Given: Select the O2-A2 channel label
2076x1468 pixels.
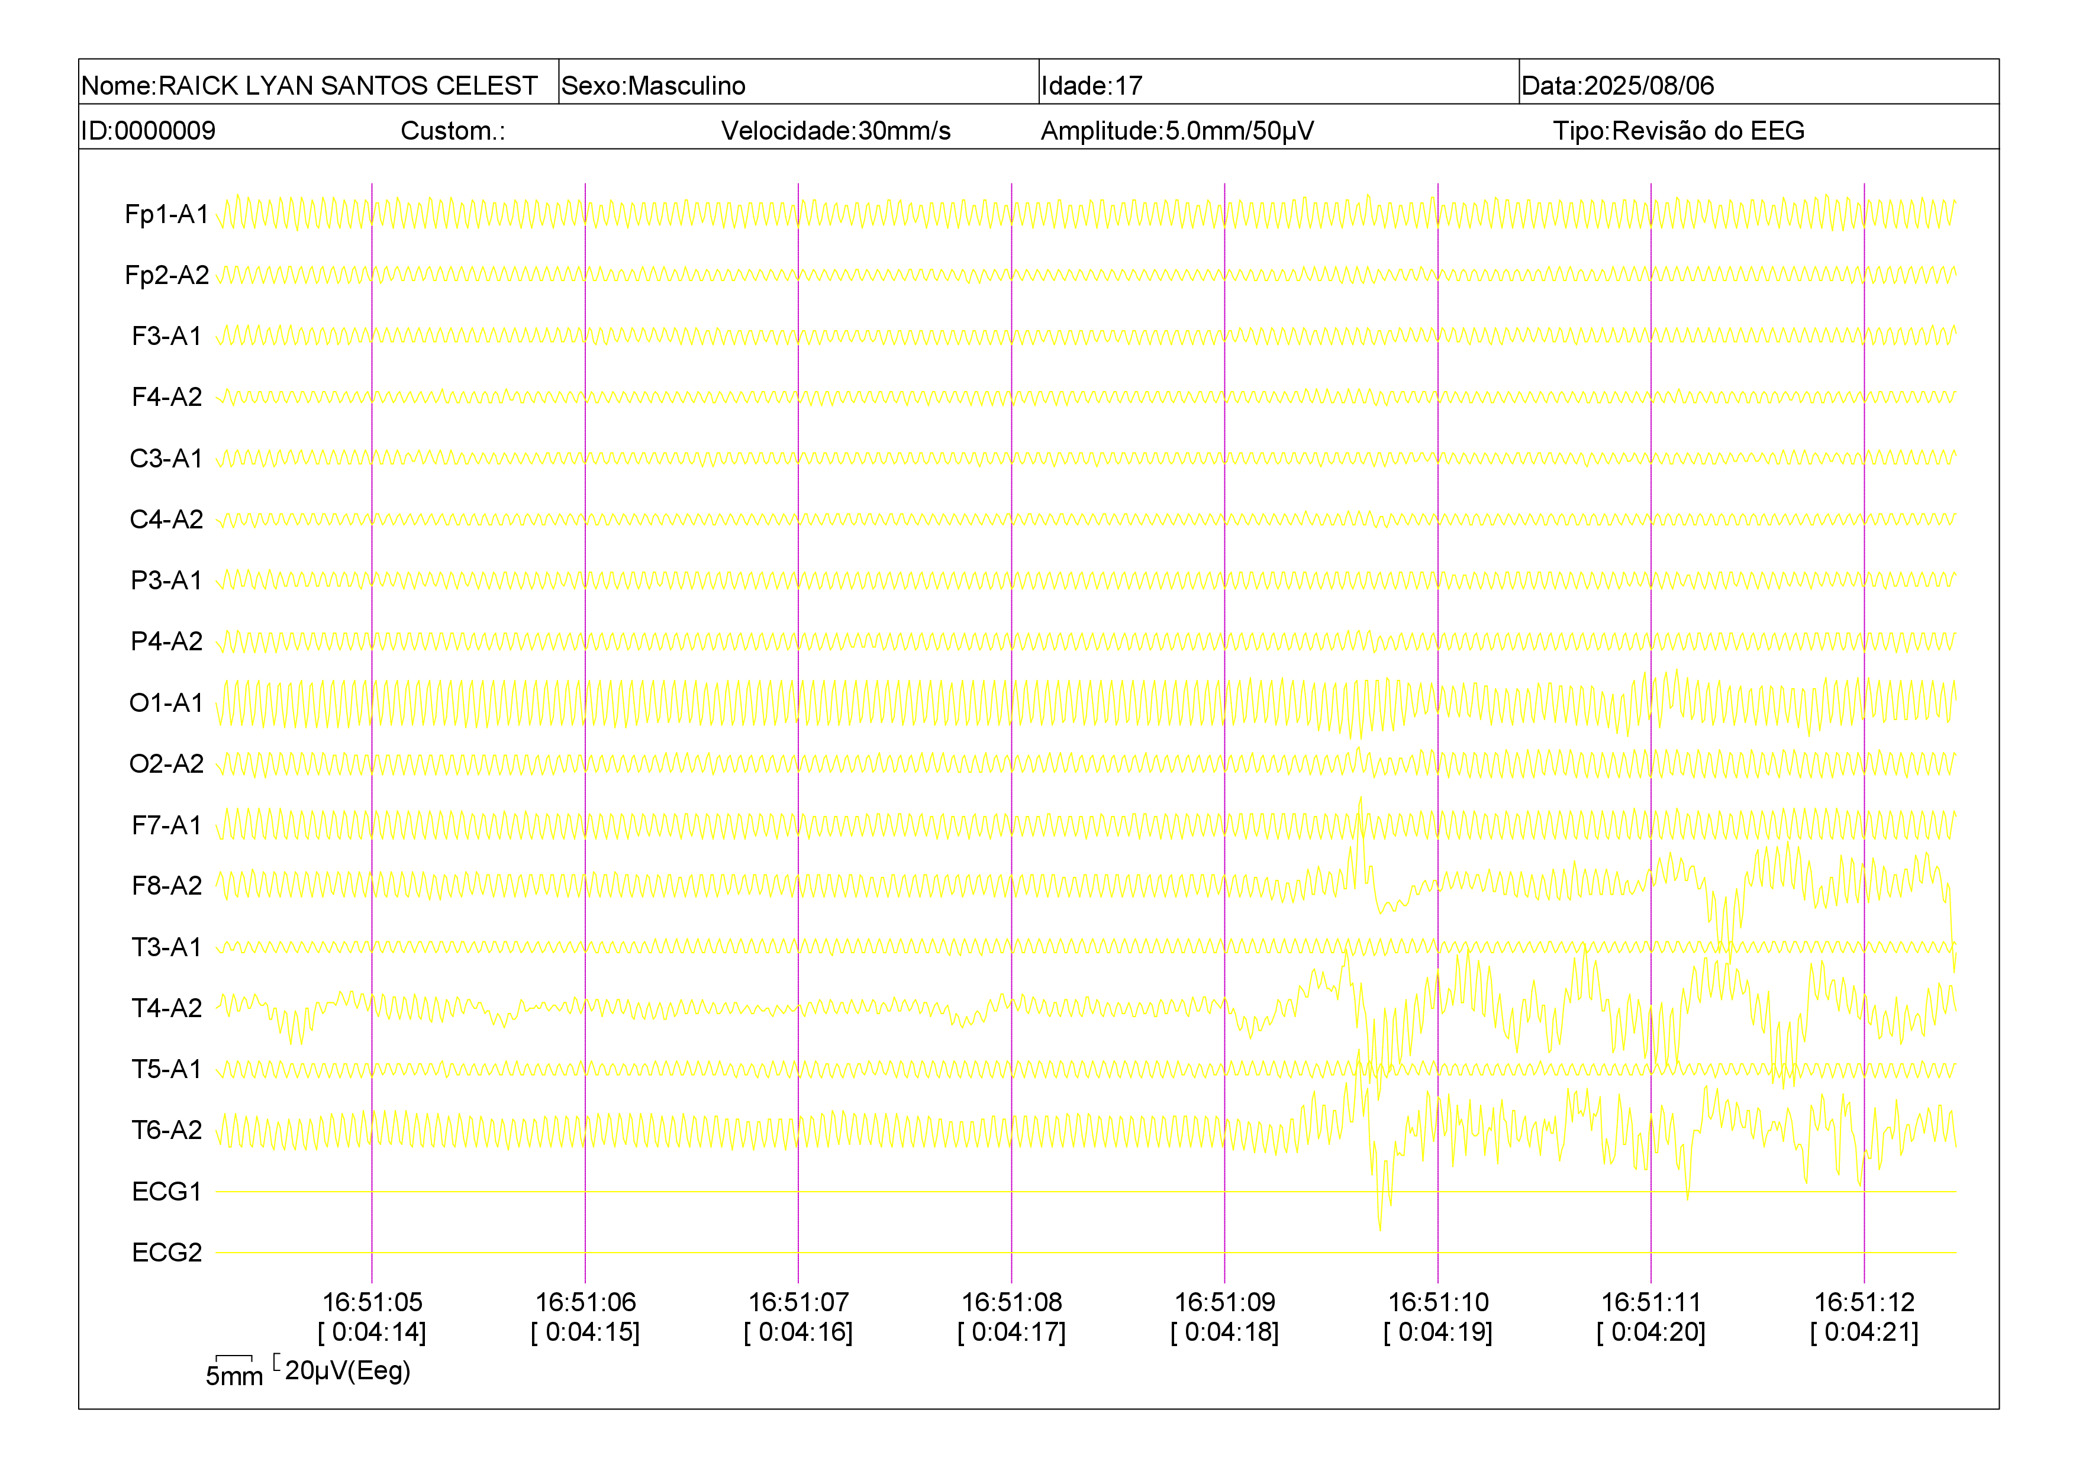Looking at the screenshot, I should pyautogui.click(x=166, y=764).
